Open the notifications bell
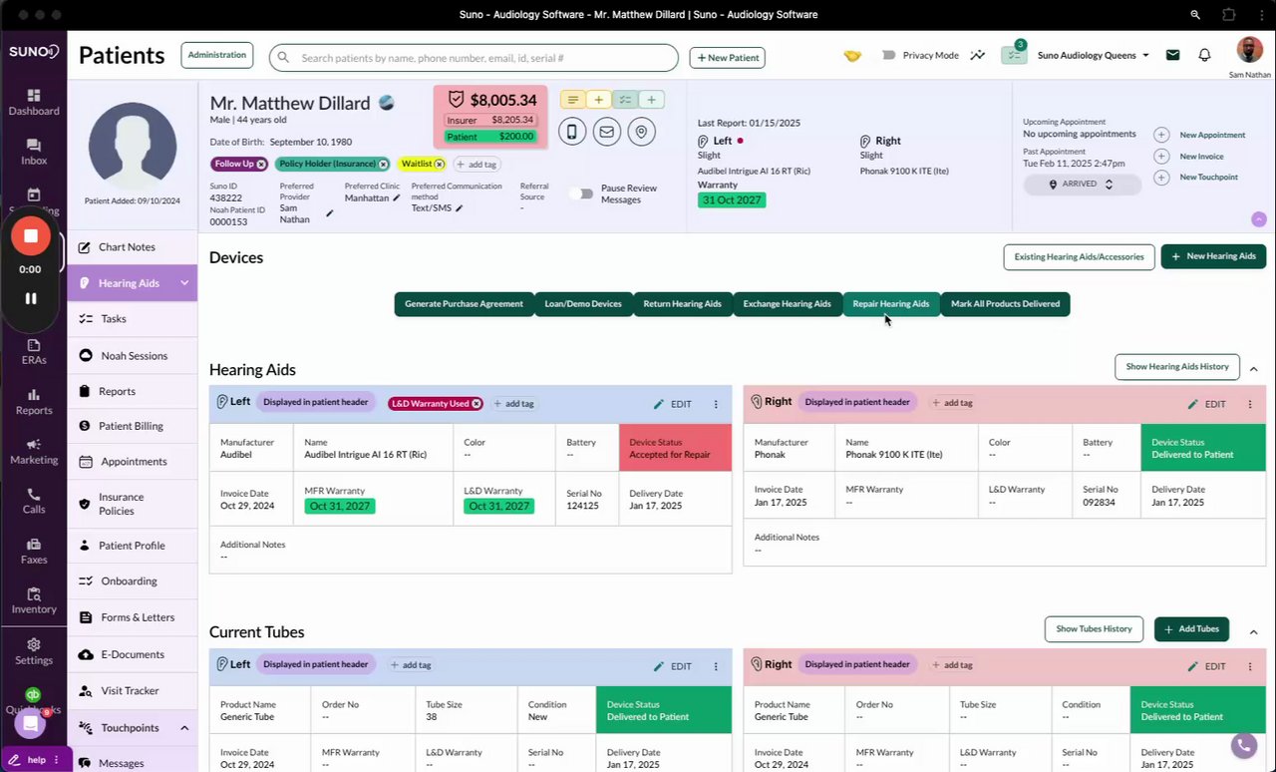Image resolution: width=1276 pixels, height=772 pixels. (1205, 56)
